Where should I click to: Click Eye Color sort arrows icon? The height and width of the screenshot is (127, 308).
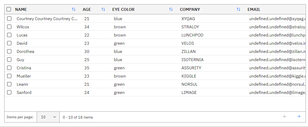coord(171,9)
